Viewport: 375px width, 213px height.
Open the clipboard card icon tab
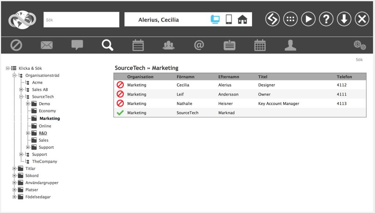pos(229,45)
